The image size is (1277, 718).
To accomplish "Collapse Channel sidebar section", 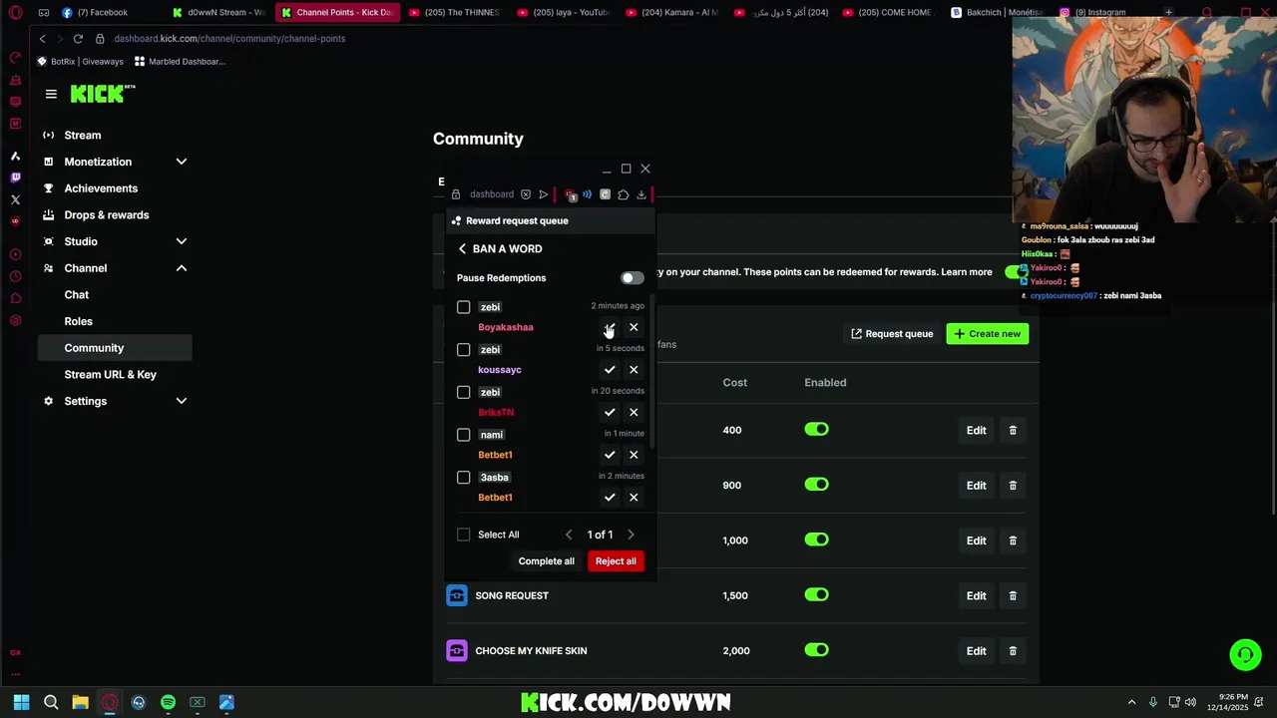I will pyautogui.click(x=182, y=268).
